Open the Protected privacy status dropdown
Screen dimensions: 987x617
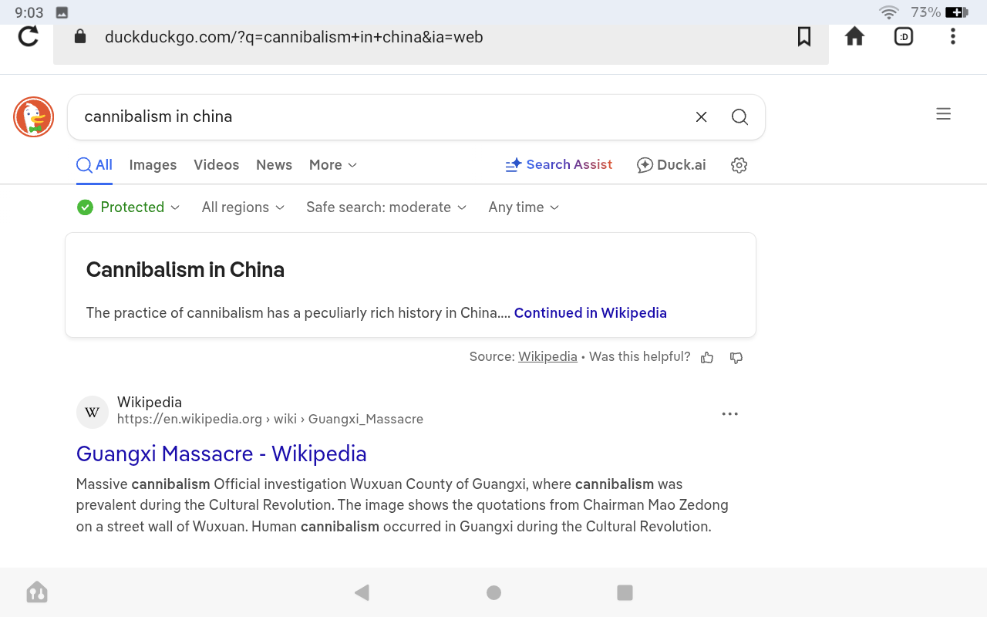click(x=129, y=207)
